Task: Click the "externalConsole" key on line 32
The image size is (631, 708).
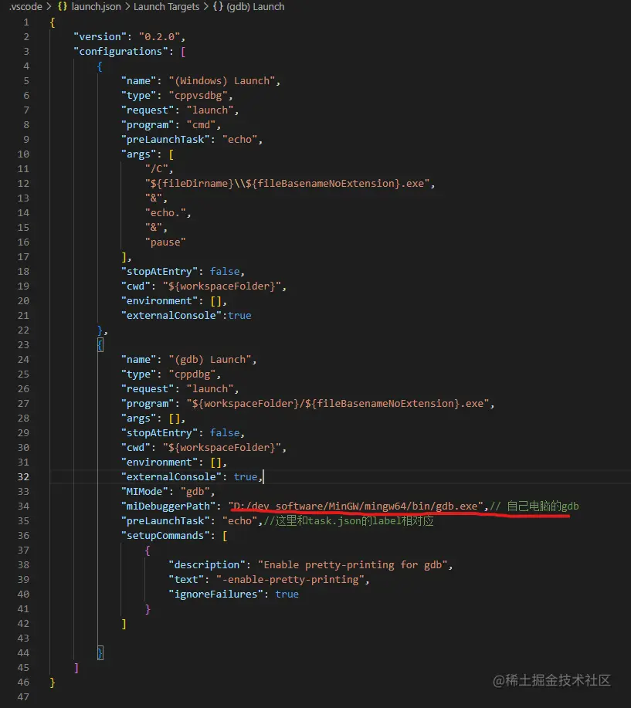Action: tap(171, 477)
